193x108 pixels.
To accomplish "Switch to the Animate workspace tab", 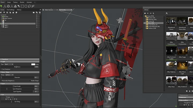I will [x=29, y=2].
